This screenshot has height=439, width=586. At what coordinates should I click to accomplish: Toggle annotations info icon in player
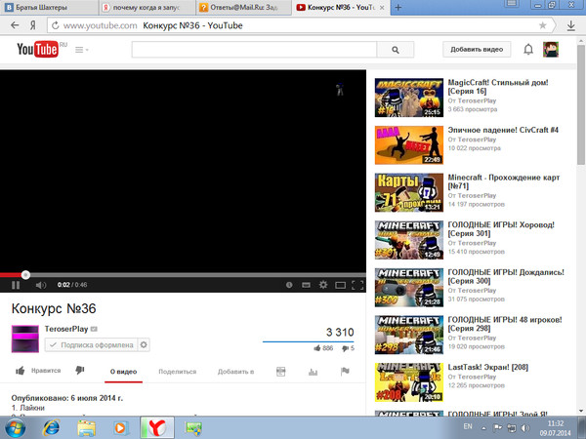coord(289,285)
